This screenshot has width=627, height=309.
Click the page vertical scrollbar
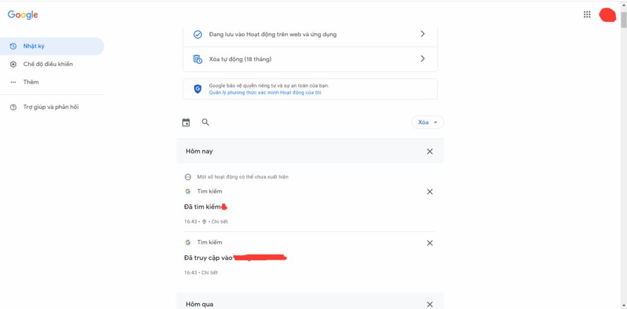[x=623, y=160]
